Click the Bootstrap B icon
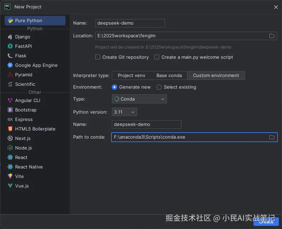 pyautogui.click(x=10, y=110)
